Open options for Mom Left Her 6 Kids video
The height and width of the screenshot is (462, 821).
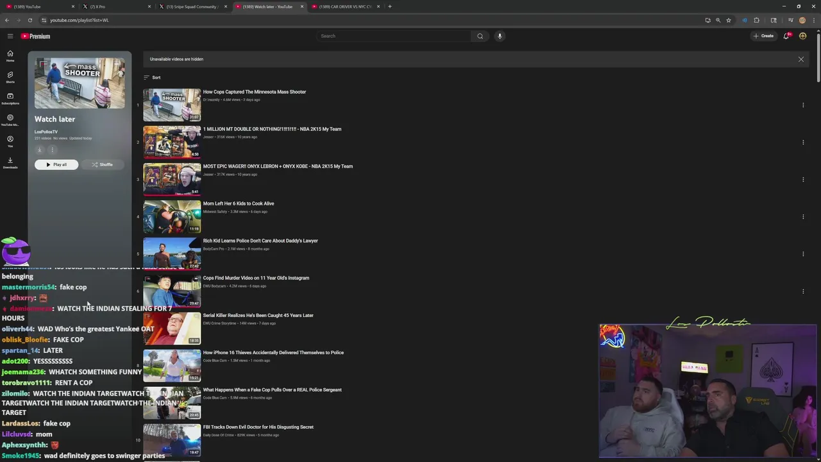(x=803, y=217)
